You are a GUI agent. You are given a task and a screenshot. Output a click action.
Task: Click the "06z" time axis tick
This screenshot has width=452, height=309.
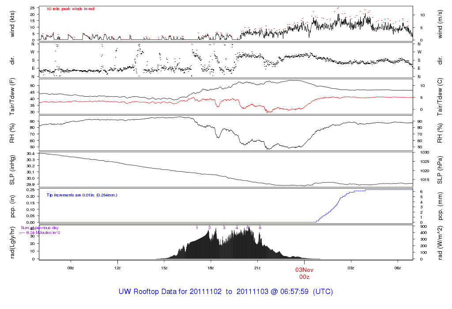pyautogui.click(x=398, y=268)
